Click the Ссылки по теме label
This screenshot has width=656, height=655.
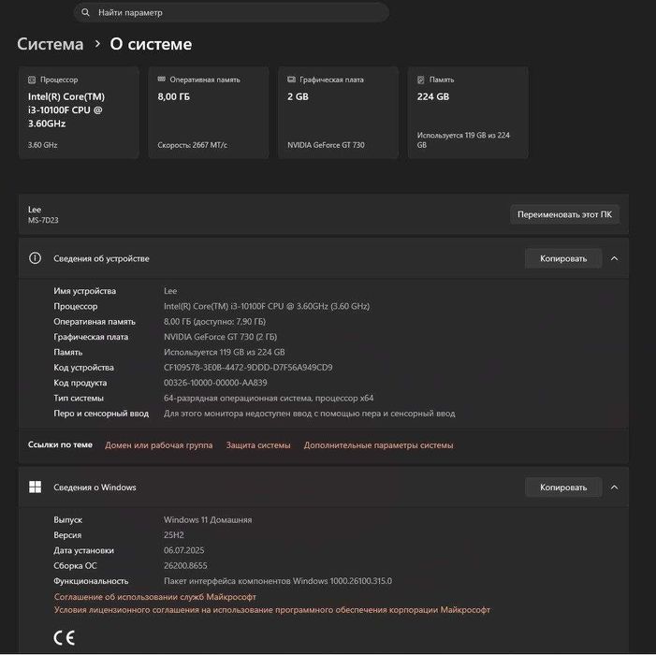pyautogui.click(x=60, y=444)
